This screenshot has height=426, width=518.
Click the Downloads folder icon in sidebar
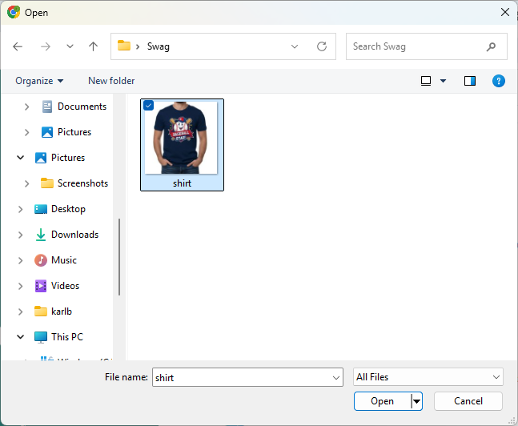[41, 235]
